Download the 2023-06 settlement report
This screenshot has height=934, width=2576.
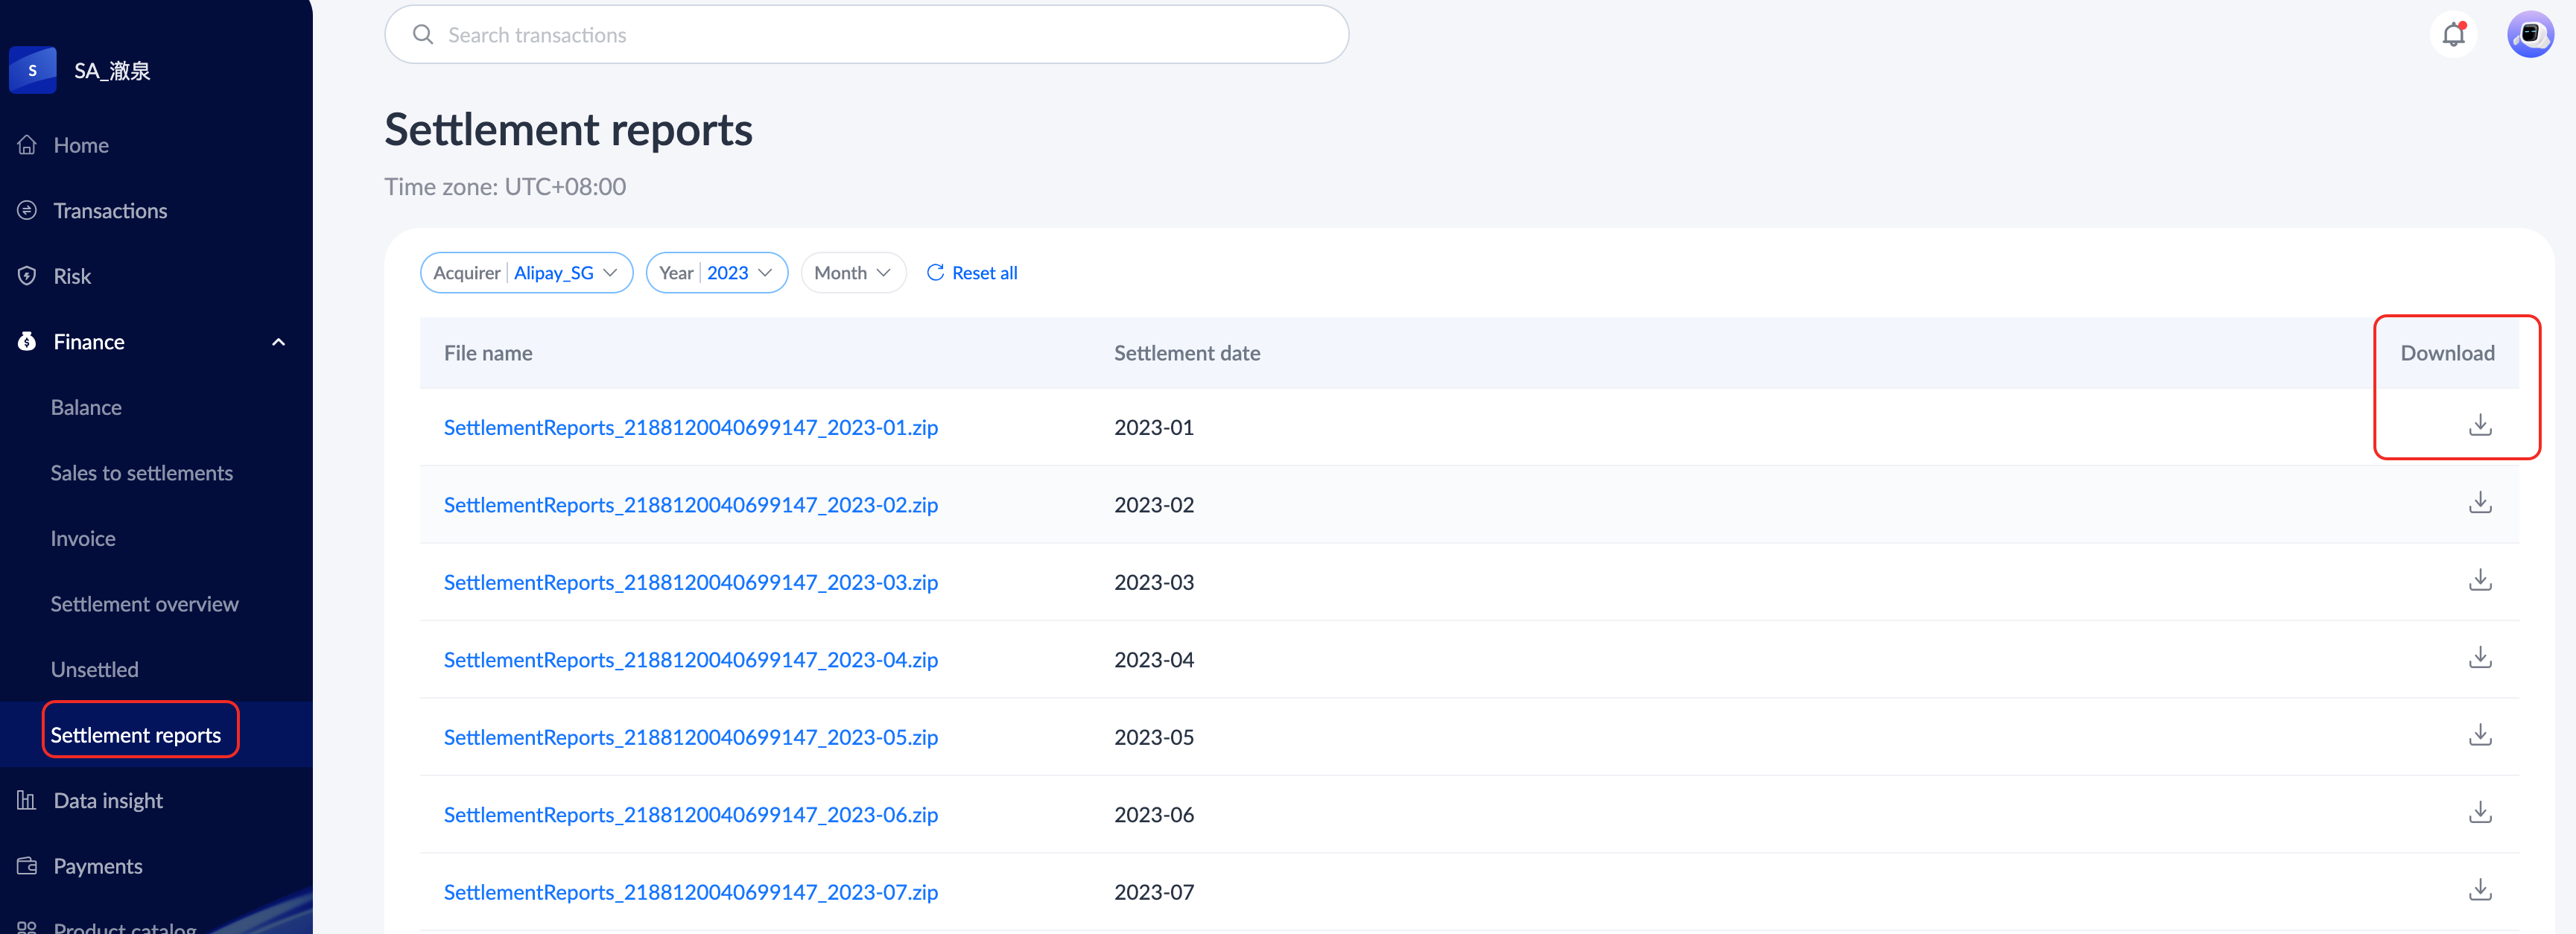point(2479,813)
